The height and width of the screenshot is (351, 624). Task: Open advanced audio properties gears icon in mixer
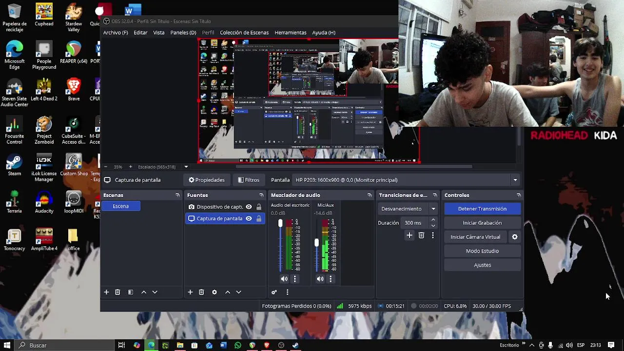274,292
